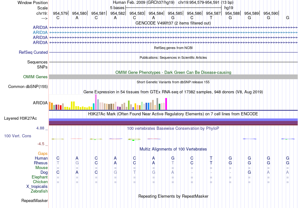Click the Human species label
This screenshot has height=208, width=298.
(x=41, y=158)
